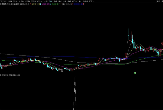The image size is (163, 110).
Task: Open the sub-indicator settings circle icon below chart
Action: pos(1,75)
